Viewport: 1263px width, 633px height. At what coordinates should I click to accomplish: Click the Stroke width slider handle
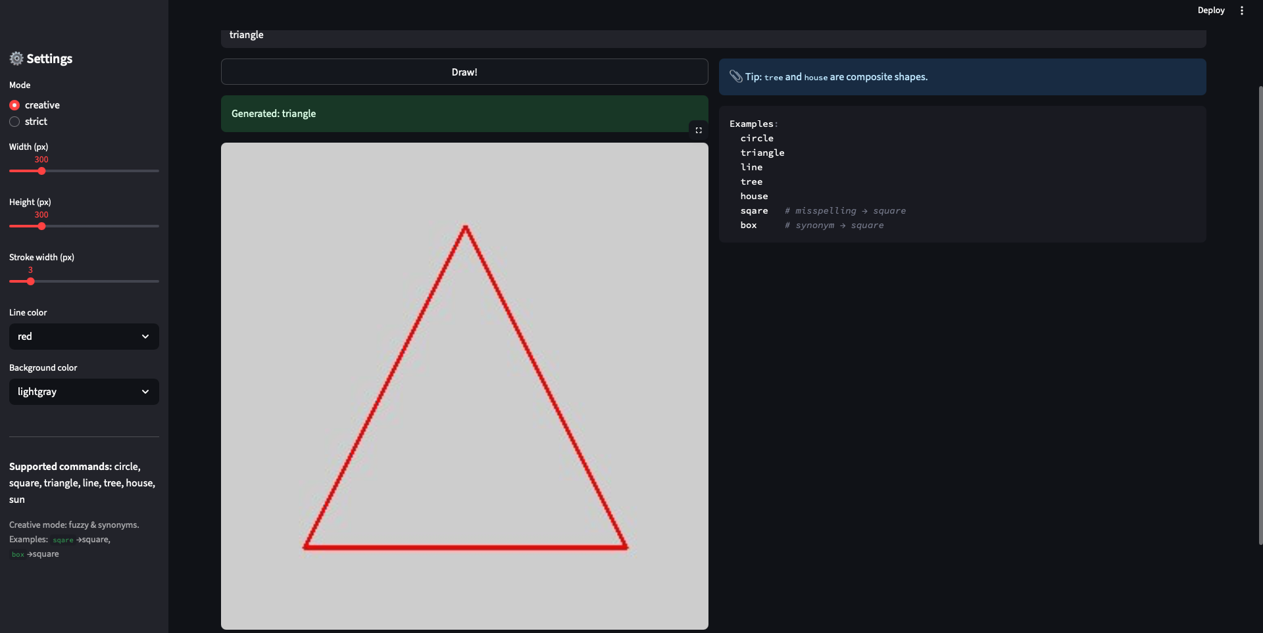point(30,281)
